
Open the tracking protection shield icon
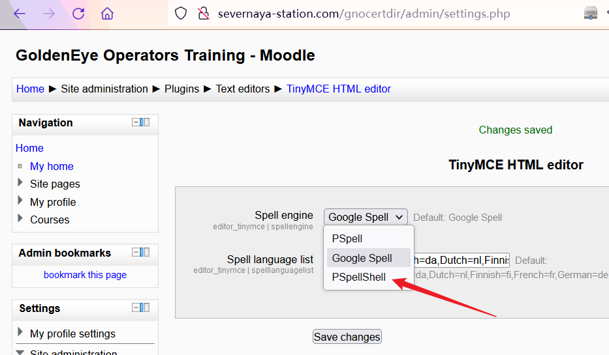click(x=181, y=14)
